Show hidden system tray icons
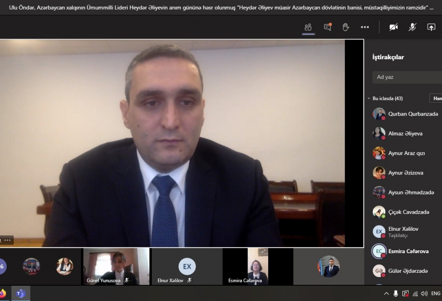The height and width of the screenshot is (301, 442). (x=386, y=294)
